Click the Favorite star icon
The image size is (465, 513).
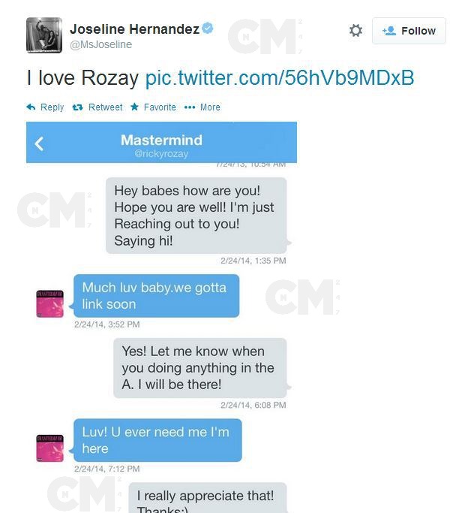pos(134,107)
